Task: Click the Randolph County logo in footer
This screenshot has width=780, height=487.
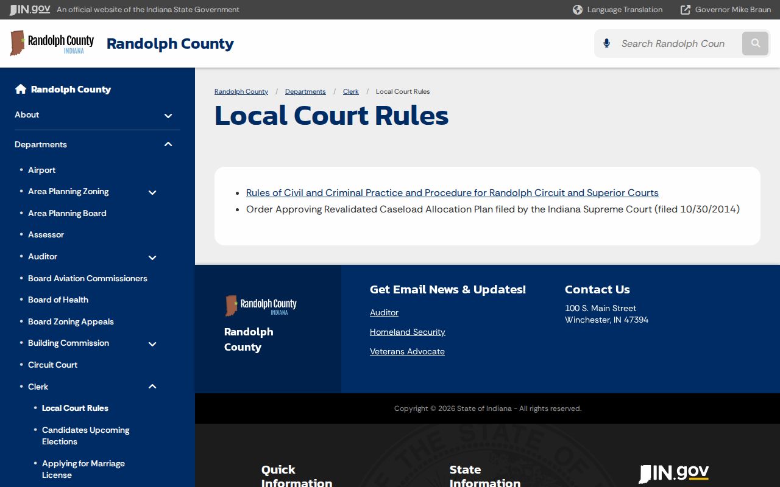Action: tap(261, 305)
